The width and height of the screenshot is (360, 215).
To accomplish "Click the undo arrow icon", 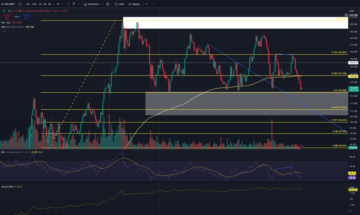I will click(146, 4).
